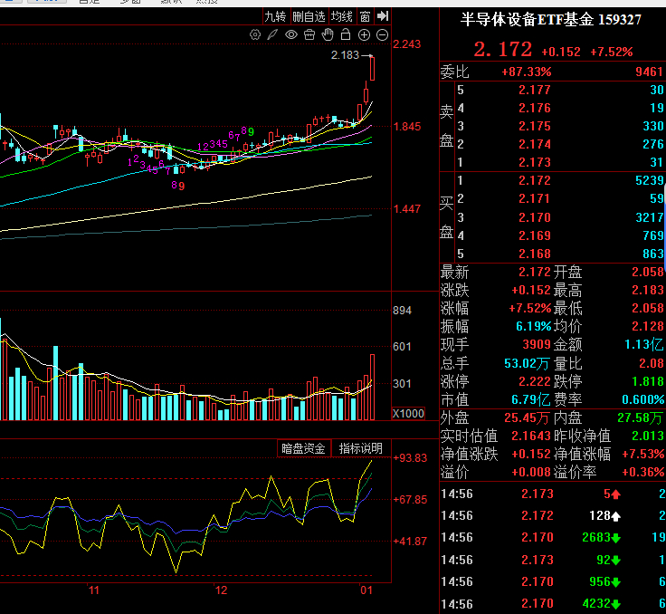Click the 1.845 price axis label
This screenshot has height=614, width=666.
click(x=407, y=127)
